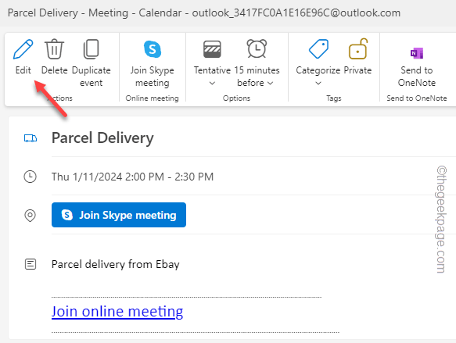
Task: Click the Parcel Delivery event title
Action: (x=102, y=138)
